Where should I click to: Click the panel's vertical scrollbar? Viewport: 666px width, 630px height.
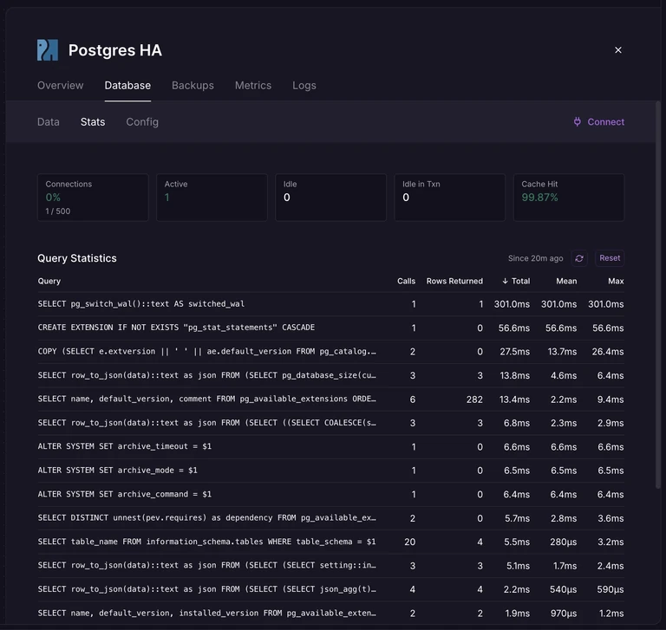pos(658,295)
